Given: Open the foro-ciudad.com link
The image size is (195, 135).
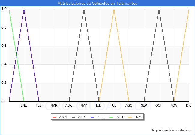Looking at the screenshot, I should (x=172, y=130).
